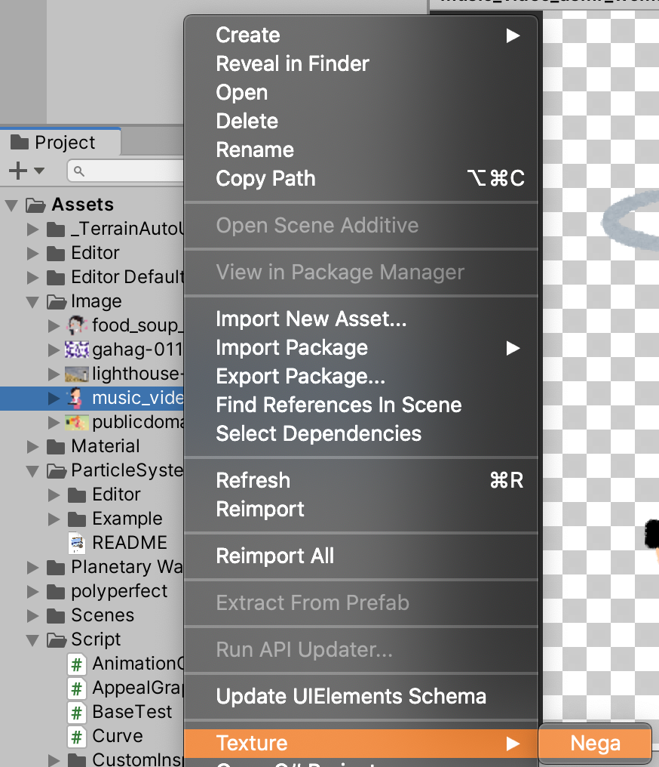
Task: Click the Image open-folder icon
Action: pos(57,302)
